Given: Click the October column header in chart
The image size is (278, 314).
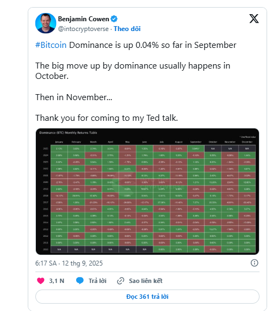Looking at the screenshot, I should [213, 142].
